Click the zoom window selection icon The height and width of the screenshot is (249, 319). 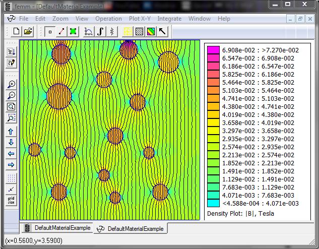point(11,117)
